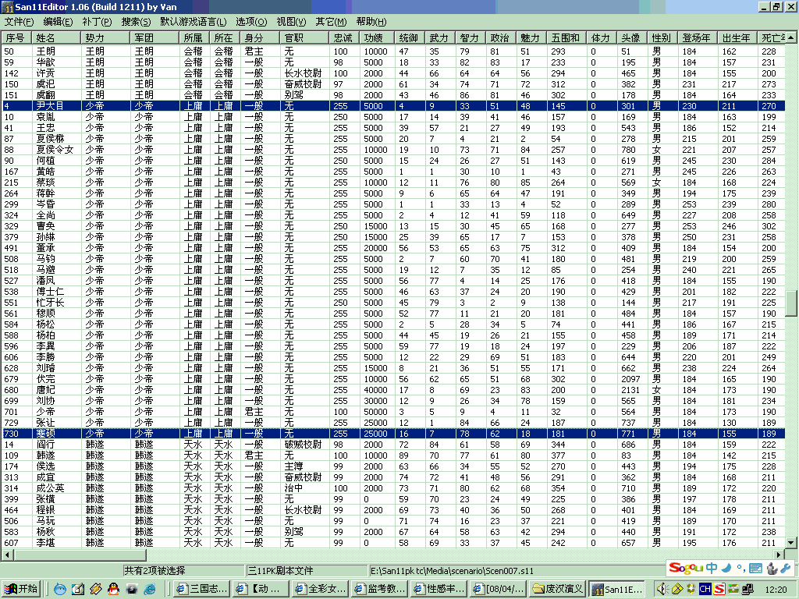Open the 文件(F) menu
Screen dimensions: 799x599
19,22
